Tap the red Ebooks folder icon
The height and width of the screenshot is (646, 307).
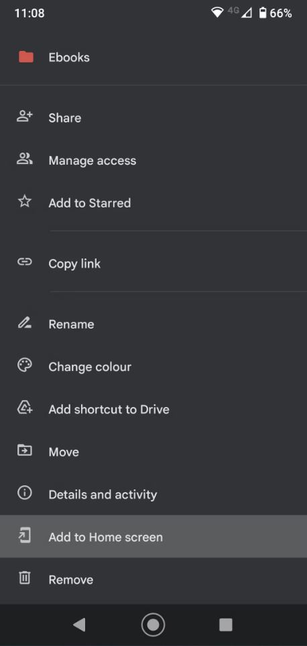[x=26, y=57]
